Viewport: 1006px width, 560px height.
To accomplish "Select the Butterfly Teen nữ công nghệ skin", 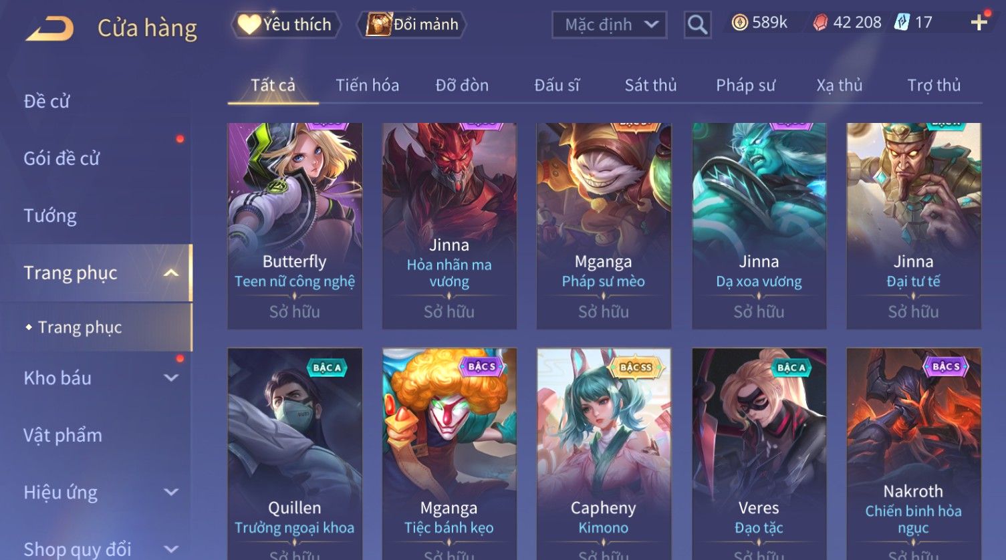I will point(295,226).
